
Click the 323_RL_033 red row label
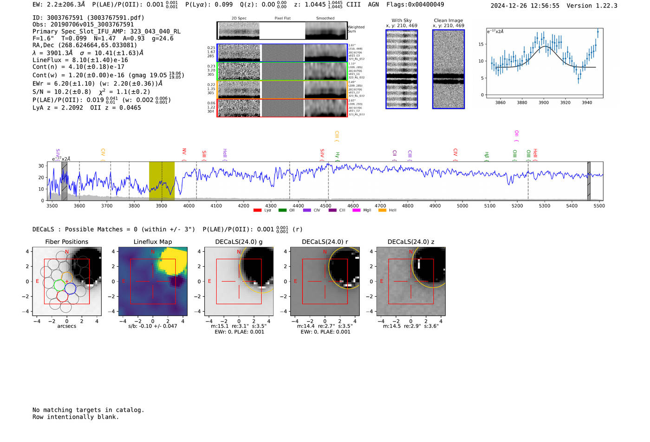tap(357, 114)
